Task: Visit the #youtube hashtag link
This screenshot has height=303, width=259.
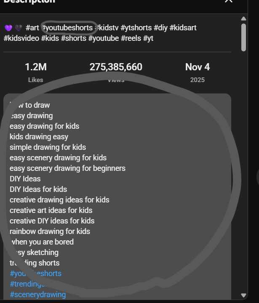Action: coord(102,38)
